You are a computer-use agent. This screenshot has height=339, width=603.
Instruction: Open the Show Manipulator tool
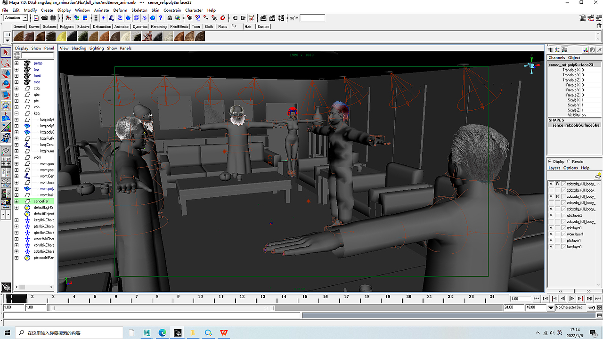[6, 128]
